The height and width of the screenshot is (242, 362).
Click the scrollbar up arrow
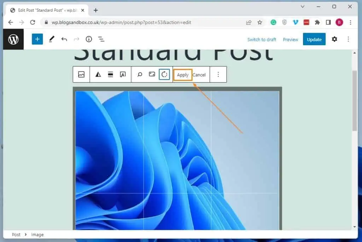coord(355,53)
